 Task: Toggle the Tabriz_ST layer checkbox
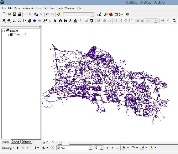point(11,35)
